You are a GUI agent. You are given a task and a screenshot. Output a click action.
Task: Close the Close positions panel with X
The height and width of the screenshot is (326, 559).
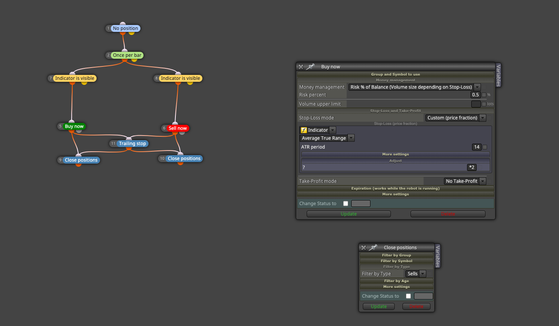364,248
